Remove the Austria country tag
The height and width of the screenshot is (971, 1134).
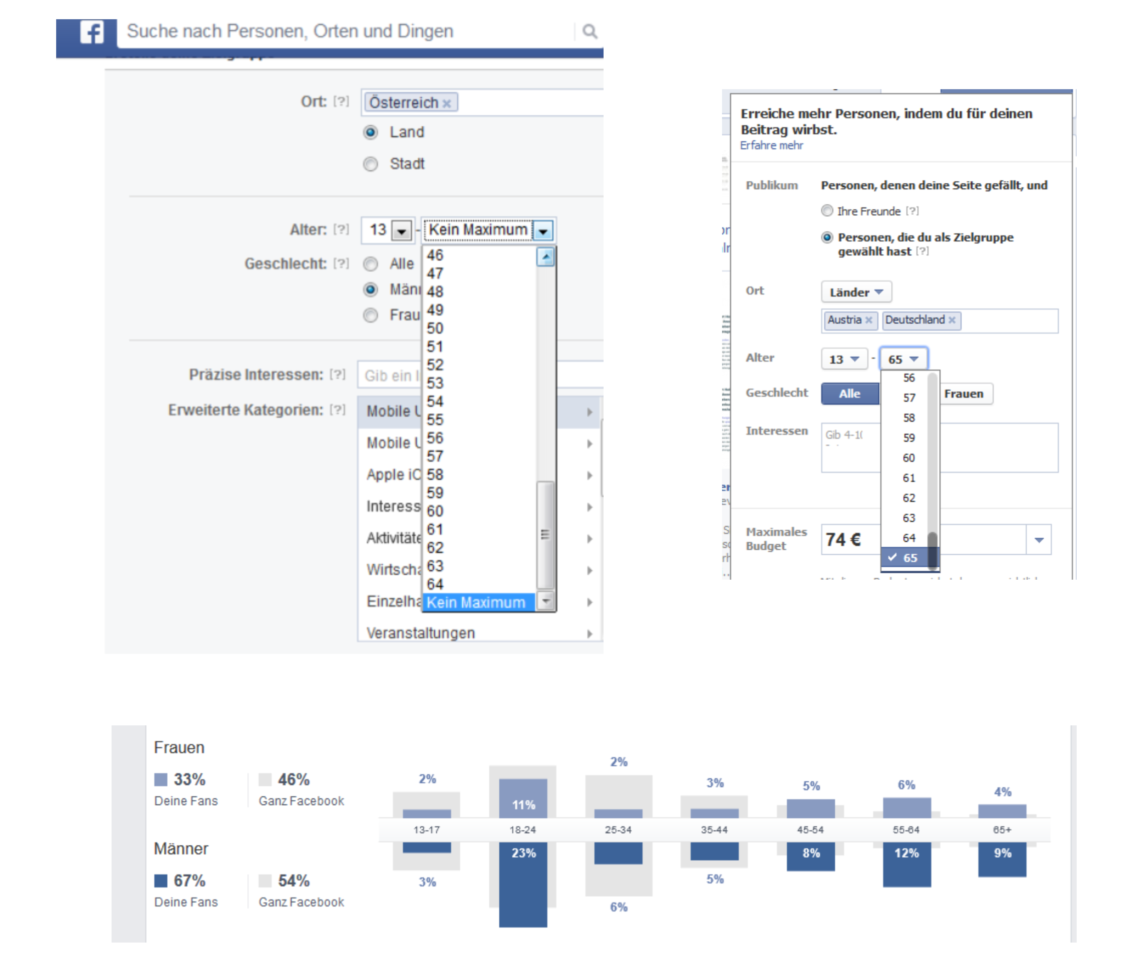pyautogui.click(x=869, y=321)
